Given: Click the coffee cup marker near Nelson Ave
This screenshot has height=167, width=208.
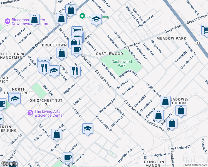Looking at the screenshot, I should coord(67,158).
